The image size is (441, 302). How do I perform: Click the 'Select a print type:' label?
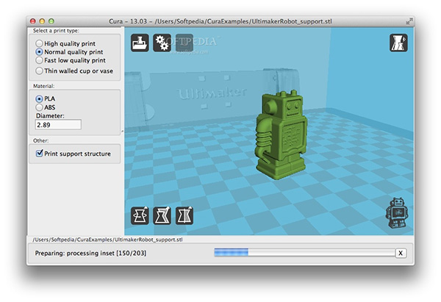click(x=56, y=31)
